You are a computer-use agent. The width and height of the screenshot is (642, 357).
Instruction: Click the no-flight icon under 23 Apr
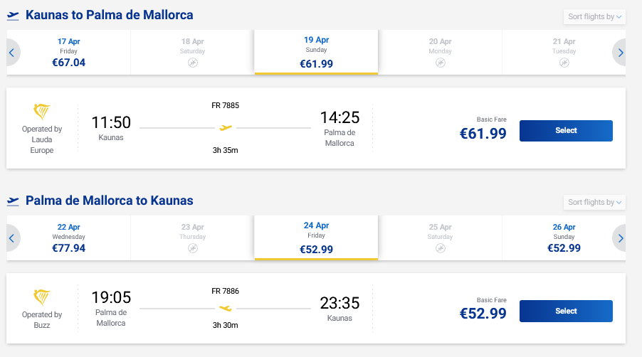point(192,248)
